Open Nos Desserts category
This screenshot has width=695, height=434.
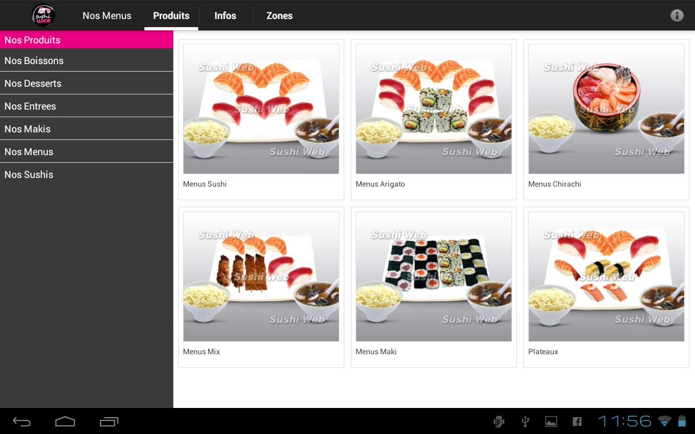point(86,83)
